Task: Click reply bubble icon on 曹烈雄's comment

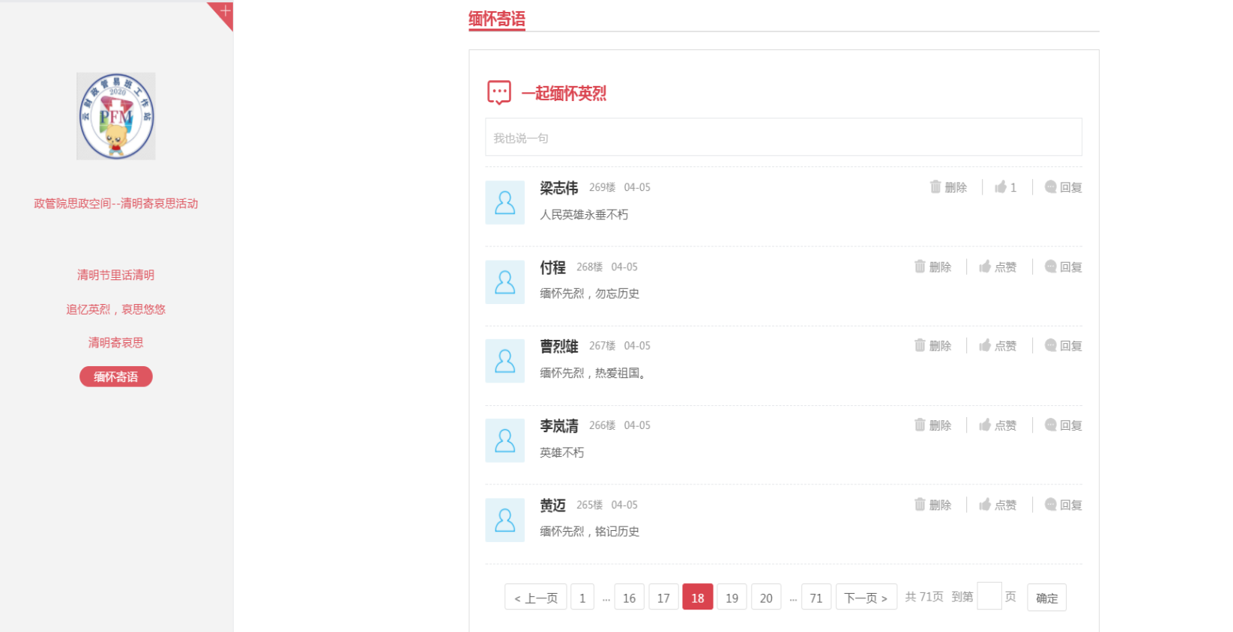Action: [x=1050, y=345]
